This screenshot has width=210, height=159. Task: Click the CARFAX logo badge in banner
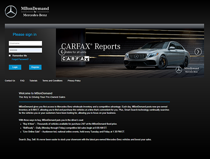pyautogui.click(x=75, y=59)
